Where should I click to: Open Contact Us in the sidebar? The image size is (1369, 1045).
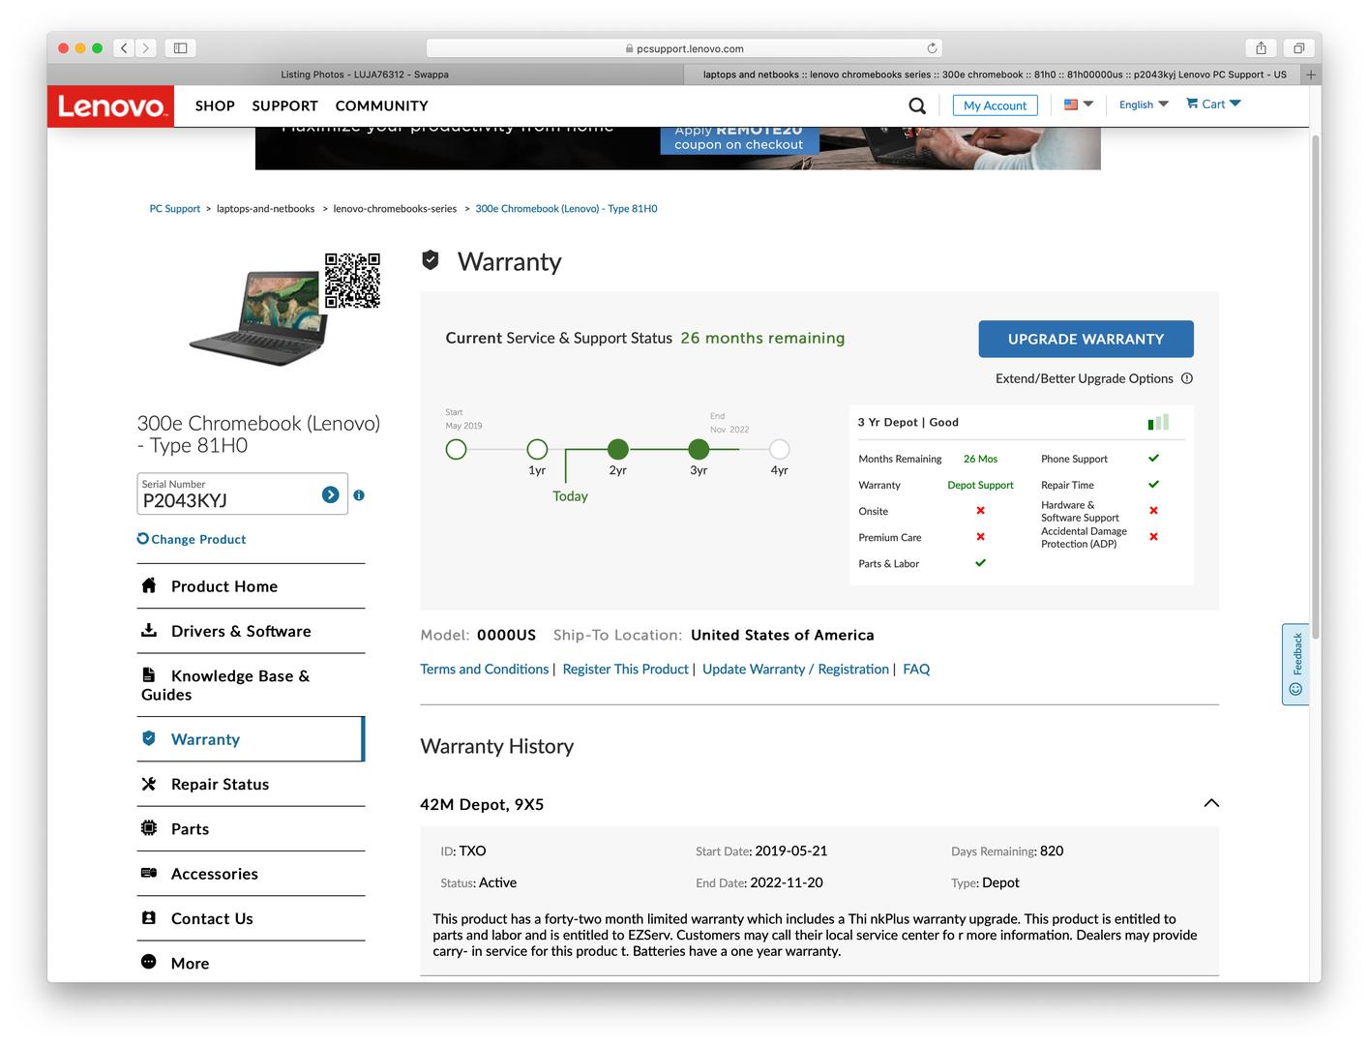[x=252, y=918]
